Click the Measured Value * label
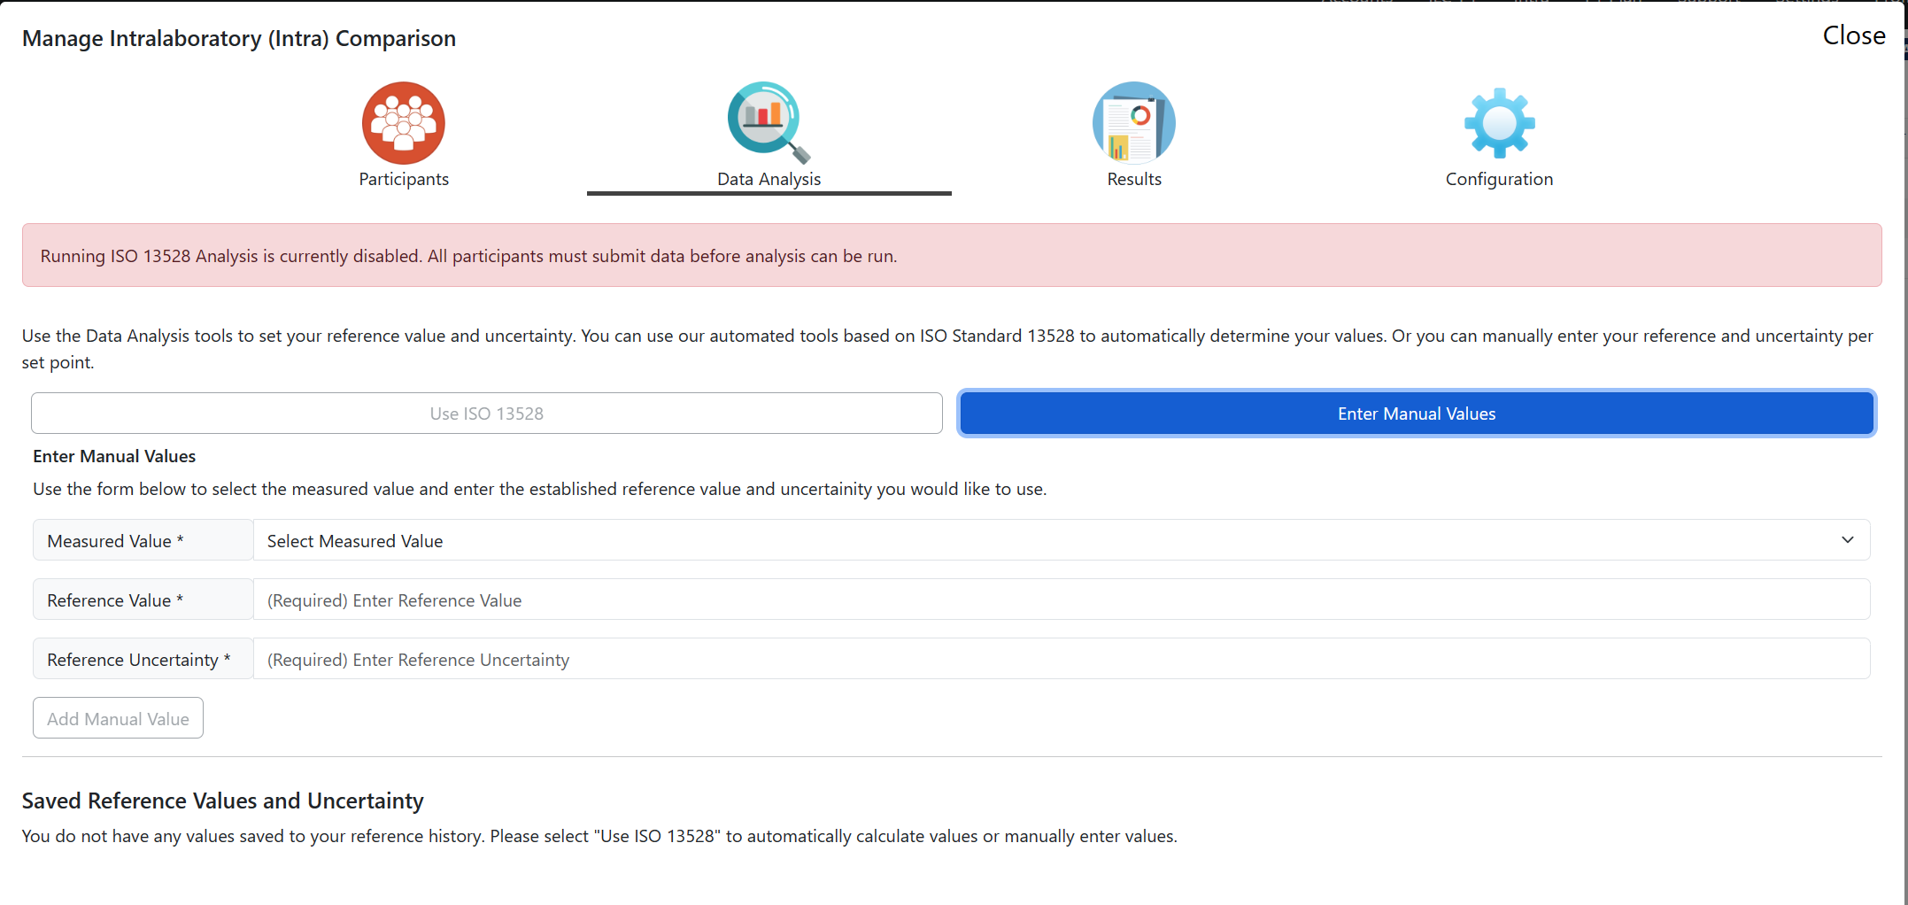Image resolution: width=1908 pixels, height=905 pixels. [x=143, y=540]
